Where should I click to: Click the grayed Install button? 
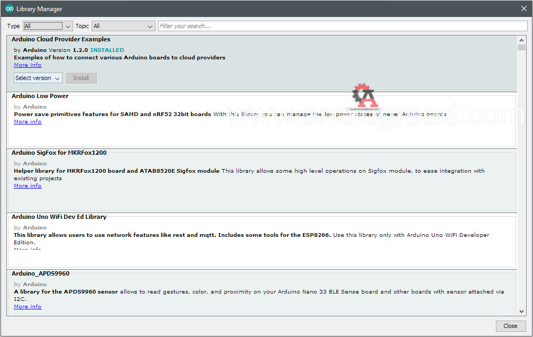81,78
